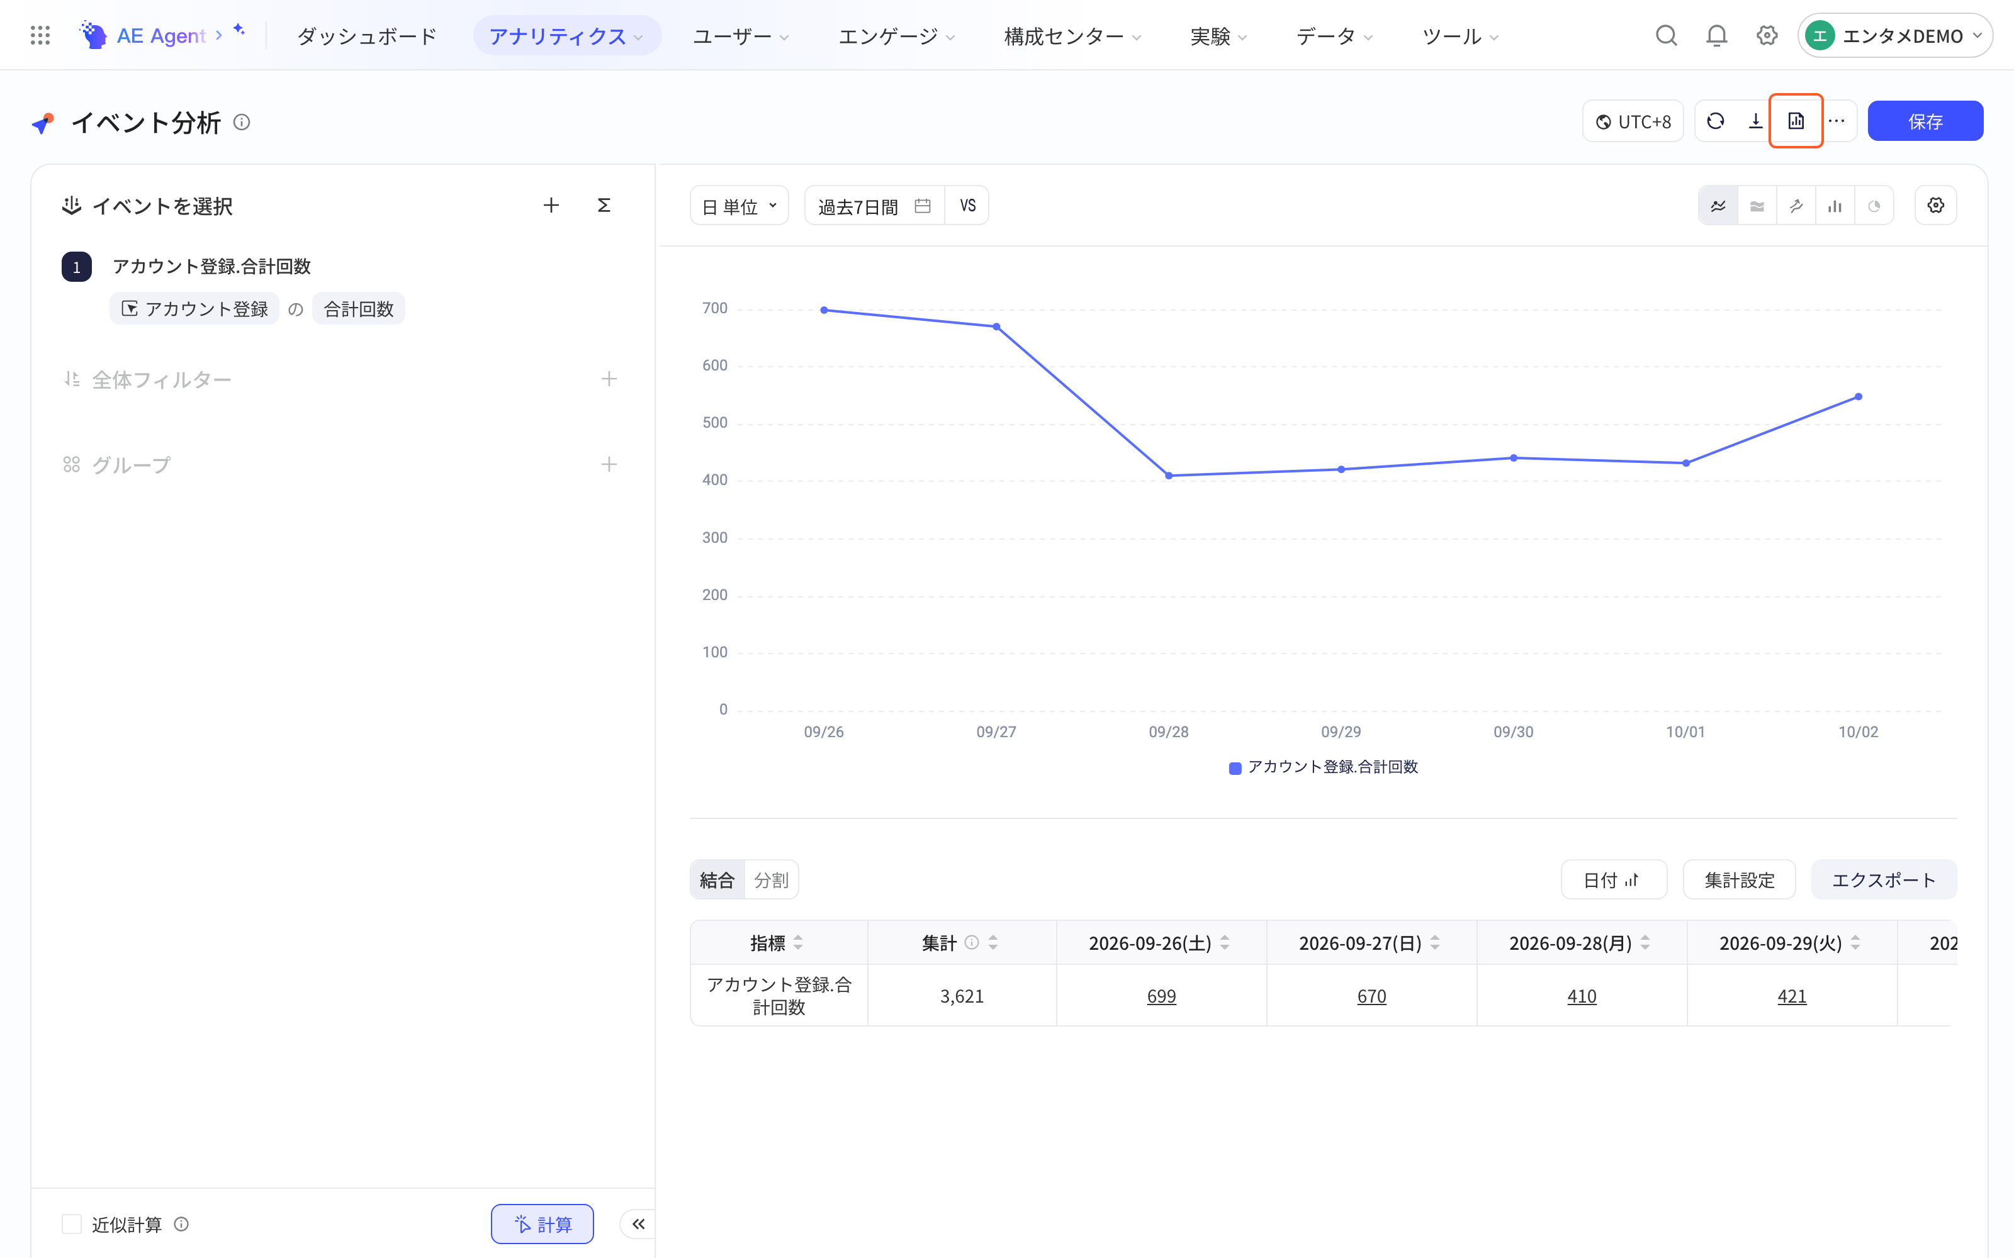Click the アカウント登録 event selector chip
2014x1258 pixels.
click(x=194, y=309)
